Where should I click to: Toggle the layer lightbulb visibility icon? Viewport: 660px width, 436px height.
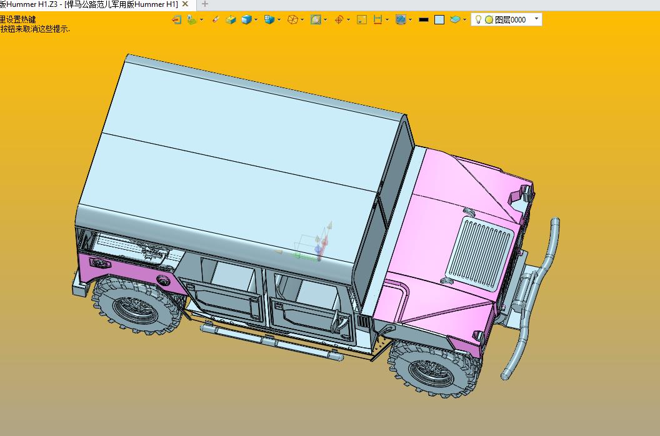pyautogui.click(x=478, y=19)
